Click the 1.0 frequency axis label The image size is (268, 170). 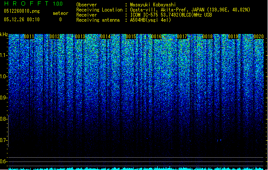point(3,77)
